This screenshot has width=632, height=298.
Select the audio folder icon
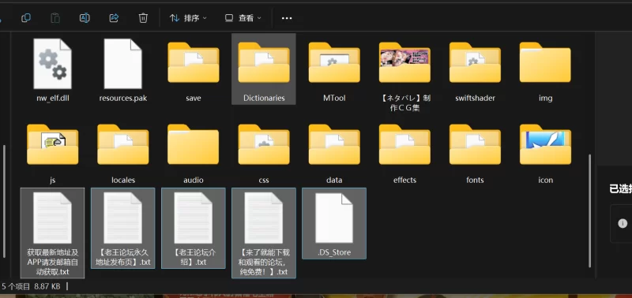(194, 145)
